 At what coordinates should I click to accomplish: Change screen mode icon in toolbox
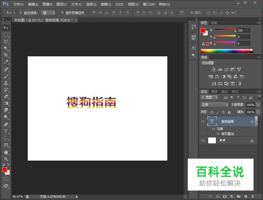(x=6, y=186)
